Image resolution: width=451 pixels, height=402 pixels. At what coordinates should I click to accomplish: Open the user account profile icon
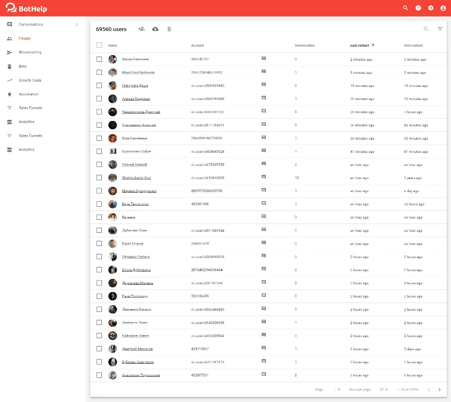443,8
